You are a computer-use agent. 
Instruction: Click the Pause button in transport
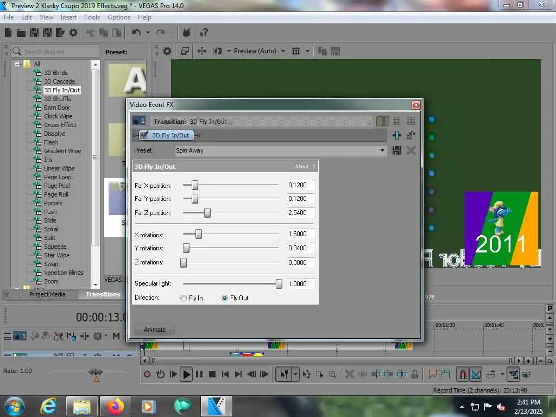click(199, 374)
